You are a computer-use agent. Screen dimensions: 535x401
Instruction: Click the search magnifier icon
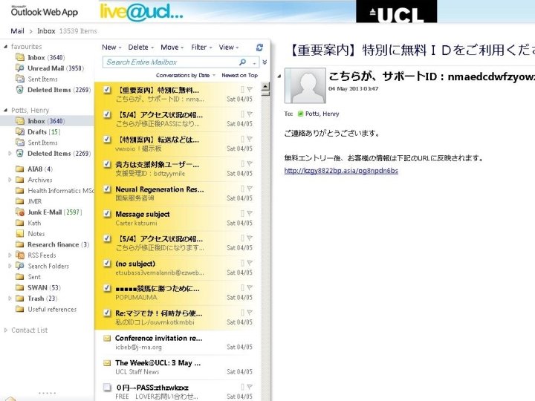(242, 62)
